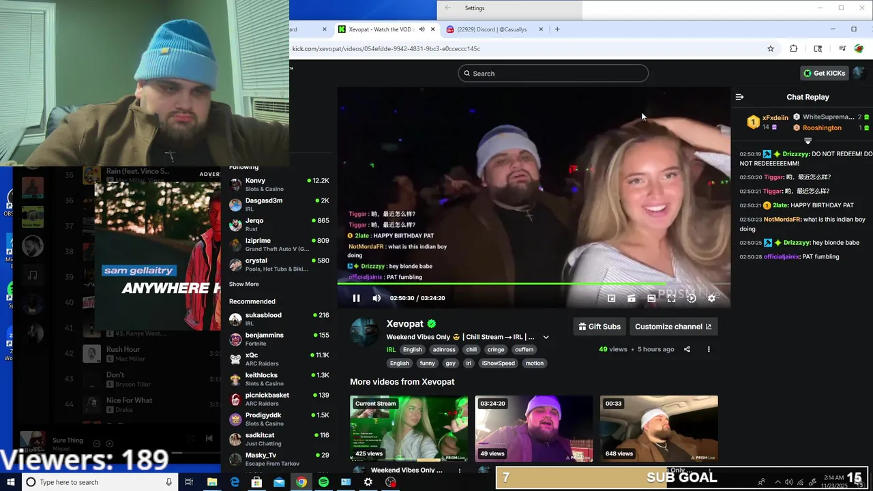The height and width of the screenshot is (491, 873).
Task: Click the adinross tag
Action: pyautogui.click(x=444, y=350)
